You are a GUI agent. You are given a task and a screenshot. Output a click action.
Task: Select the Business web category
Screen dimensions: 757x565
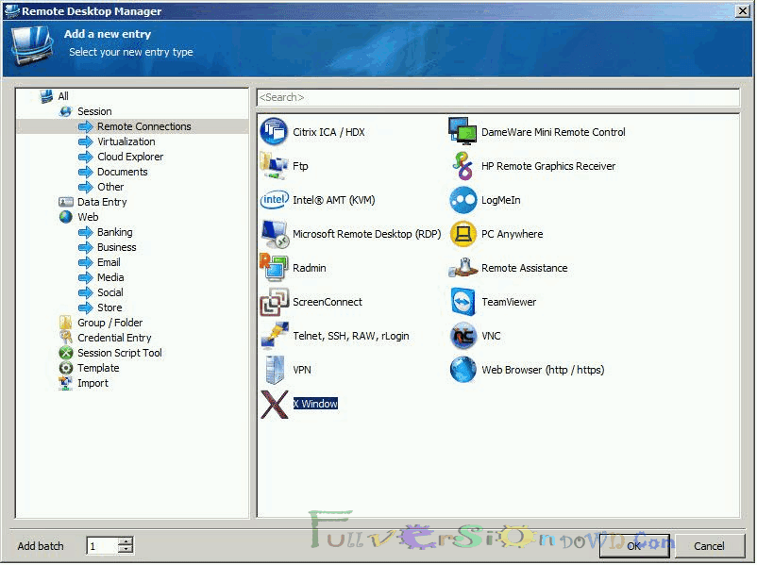click(116, 247)
